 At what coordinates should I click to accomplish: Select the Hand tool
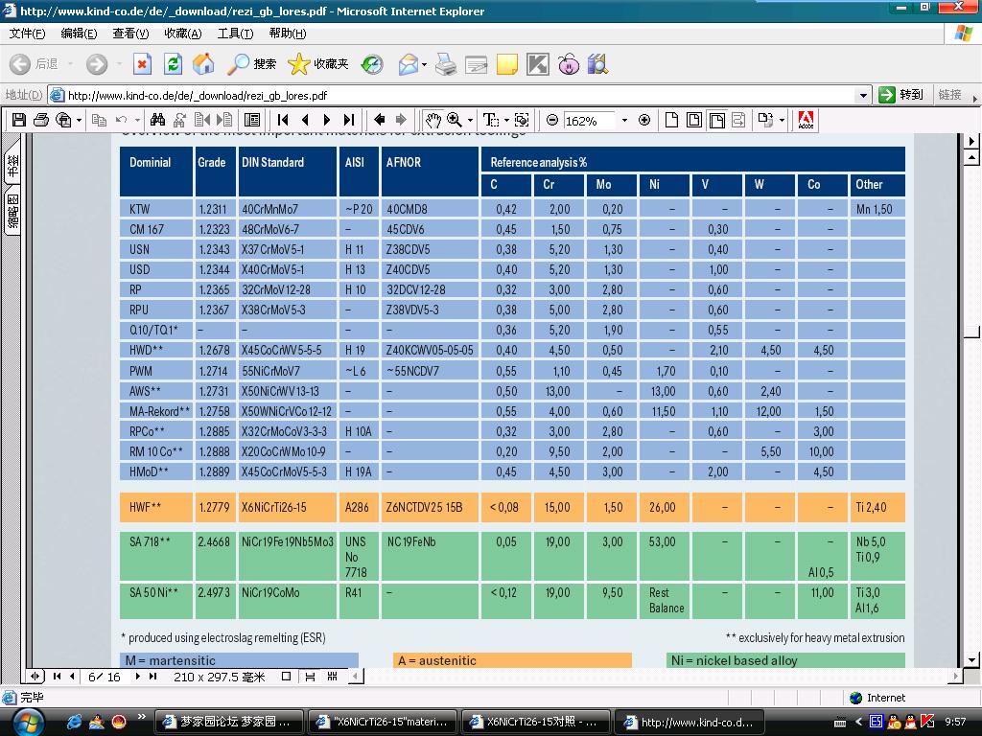point(433,120)
